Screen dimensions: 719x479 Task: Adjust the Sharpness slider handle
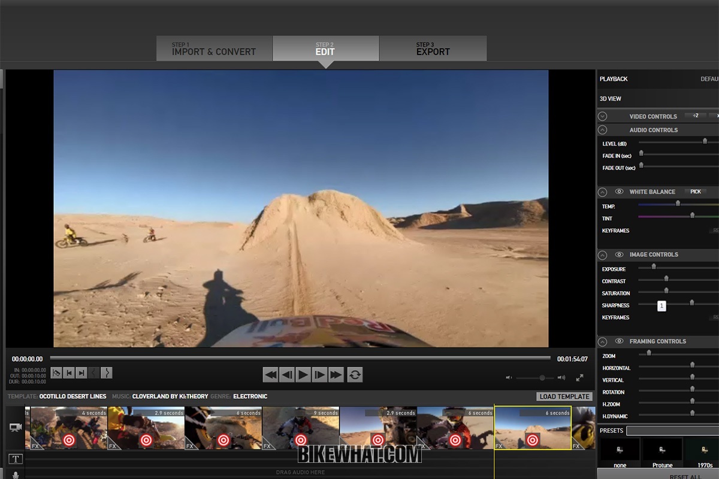691,303
